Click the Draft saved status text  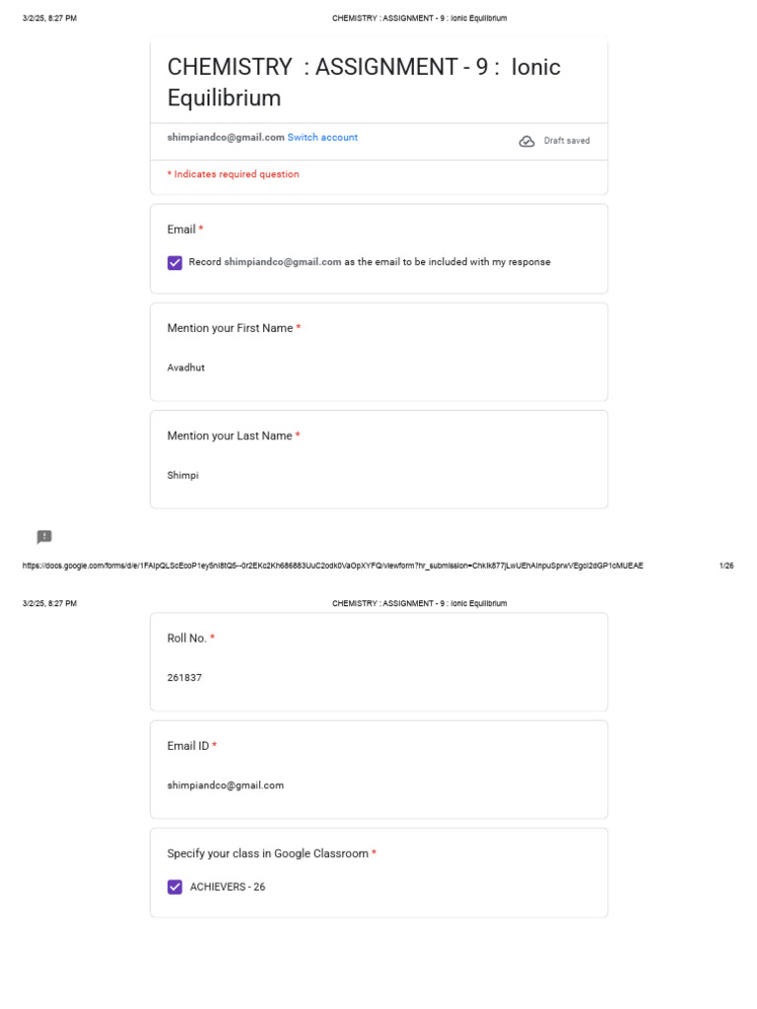(x=567, y=141)
